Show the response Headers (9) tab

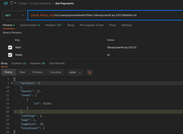[x=38, y=63]
